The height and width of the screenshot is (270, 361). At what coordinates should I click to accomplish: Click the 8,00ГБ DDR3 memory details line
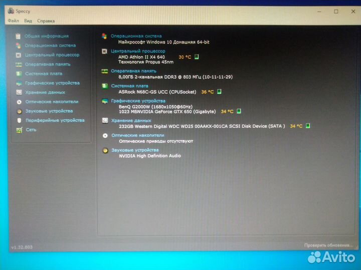tap(175, 77)
